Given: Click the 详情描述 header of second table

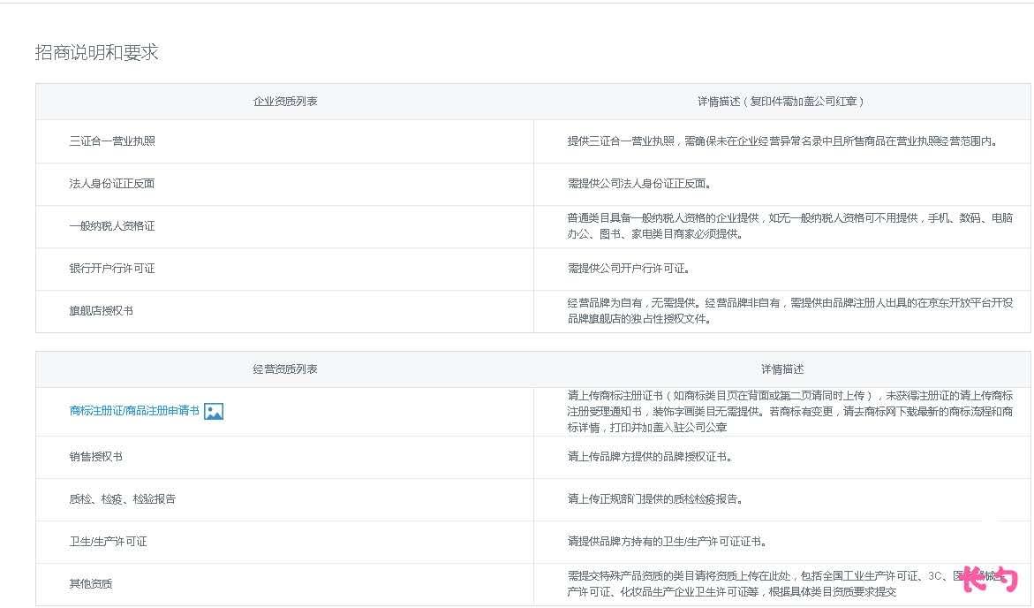Looking at the screenshot, I should tap(782, 369).
